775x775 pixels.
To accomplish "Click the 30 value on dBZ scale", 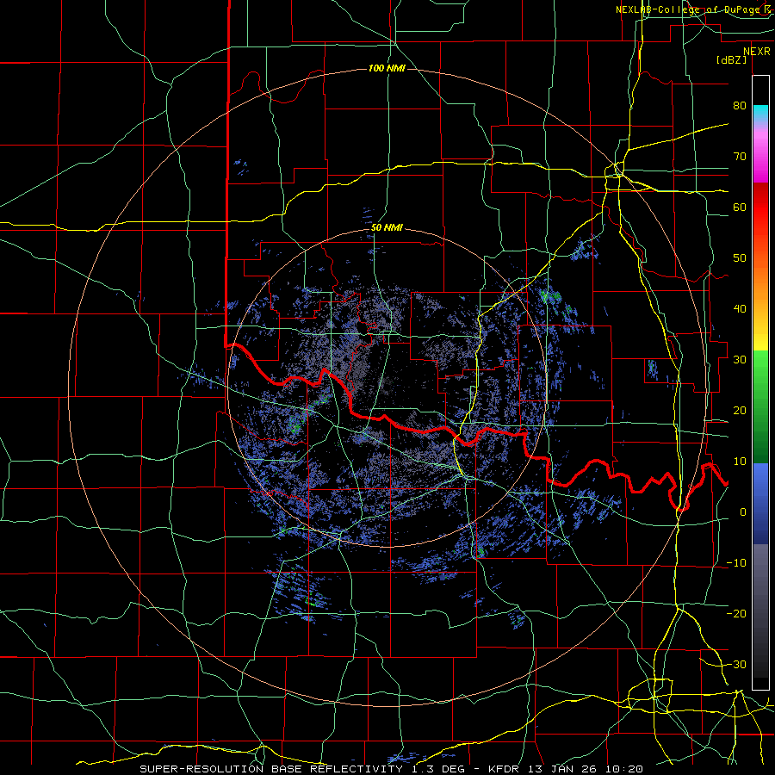I will (740, 359).
